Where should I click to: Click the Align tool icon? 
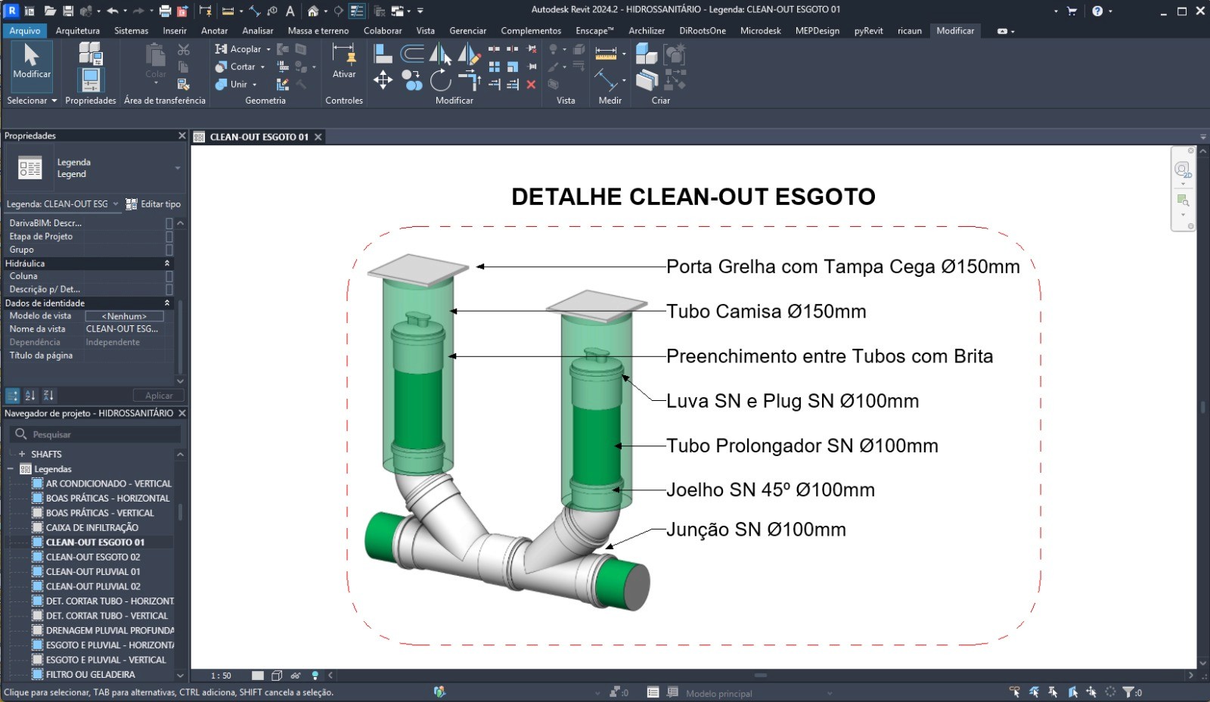click(x=383, y=53)
